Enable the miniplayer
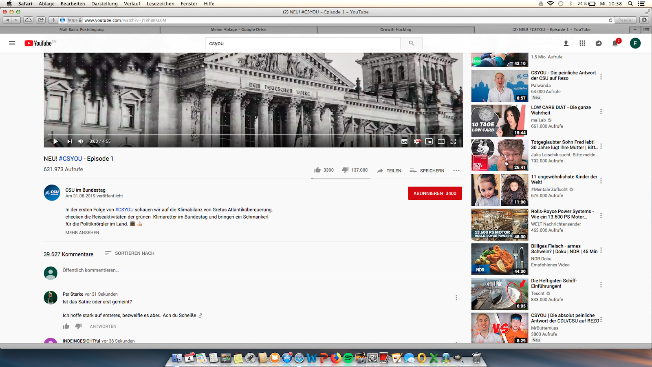Viewport: 652px width, 367px height. [429, 141]
